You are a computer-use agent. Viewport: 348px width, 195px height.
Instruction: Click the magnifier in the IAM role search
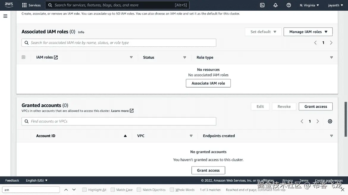(26, 43)
